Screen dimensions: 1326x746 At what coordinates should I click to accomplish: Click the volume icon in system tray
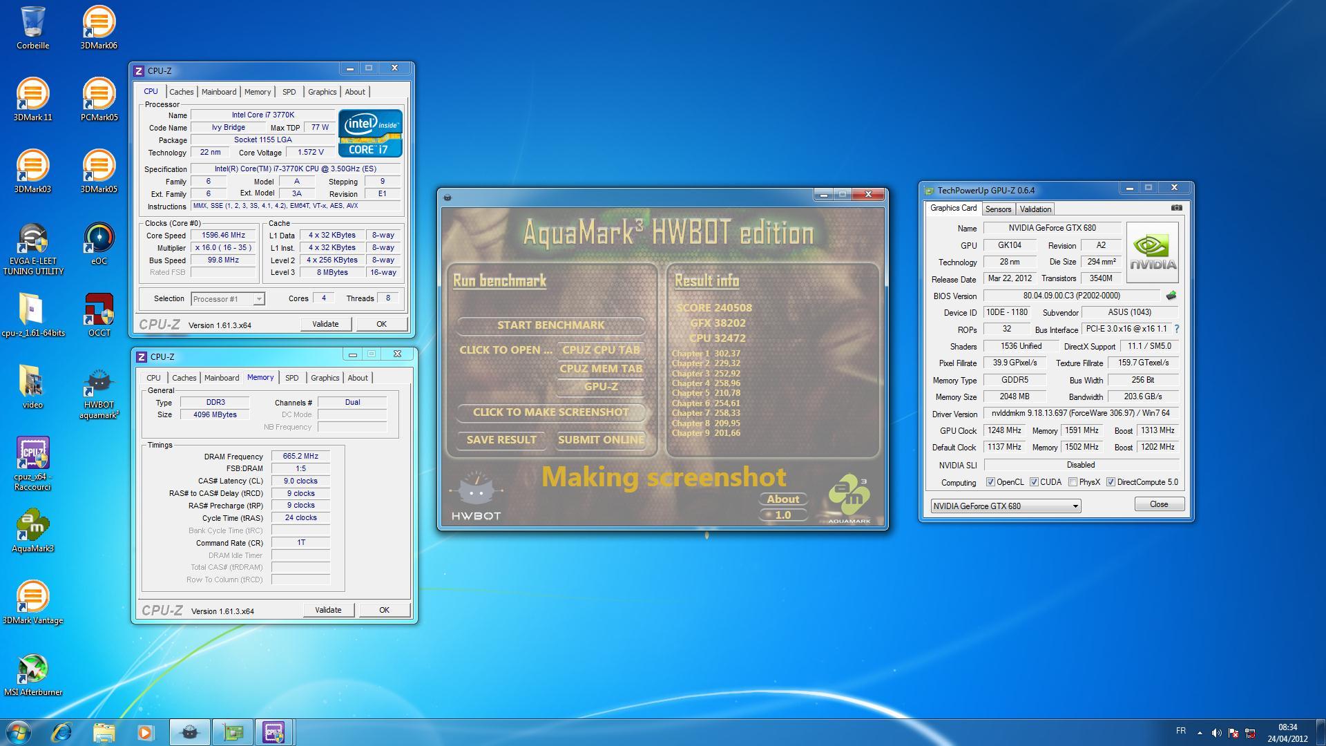click(x=1216, y=733)
